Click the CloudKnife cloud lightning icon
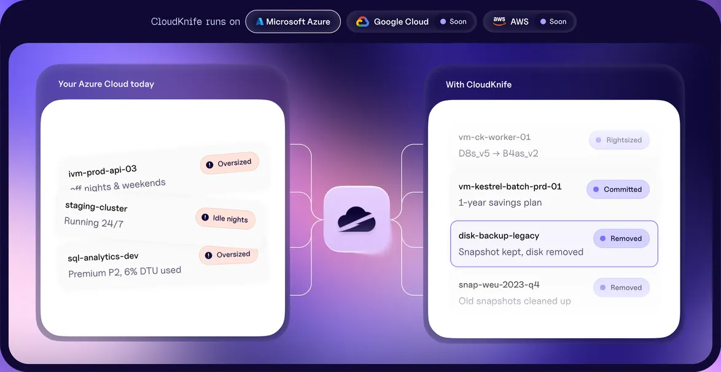 pos(356,219)
